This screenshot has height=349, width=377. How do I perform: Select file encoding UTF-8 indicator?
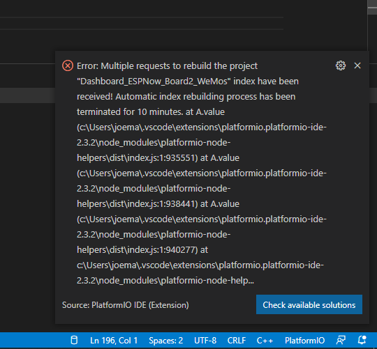205,341
